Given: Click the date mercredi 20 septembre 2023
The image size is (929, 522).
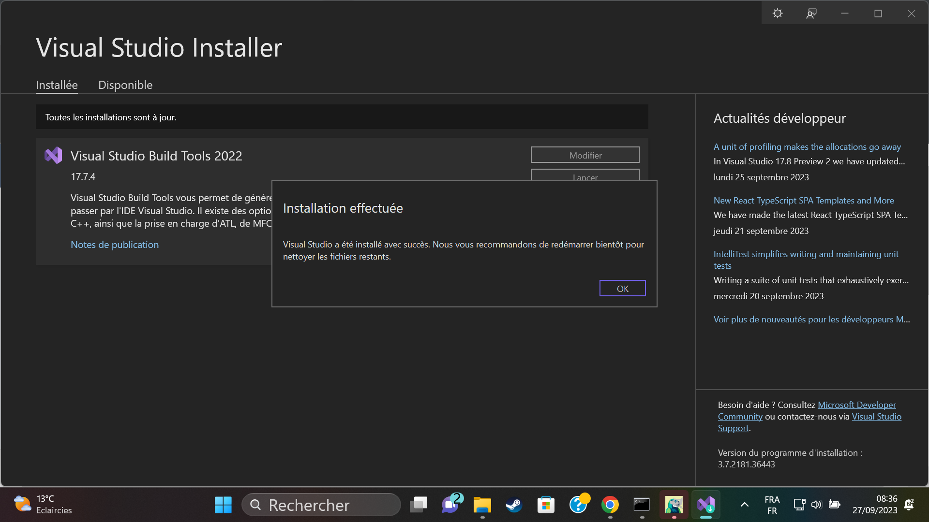Looking at the screenshot, I should tap(768, 296).
